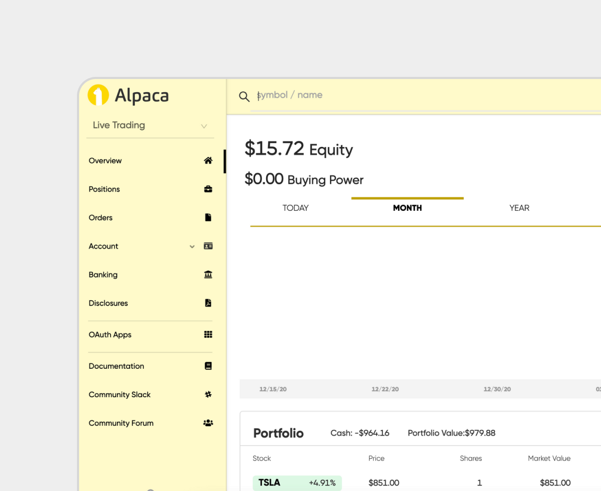Click the document icon beside Orders
The width and height of the screenshot is (601, 491).
coord(208,218)
